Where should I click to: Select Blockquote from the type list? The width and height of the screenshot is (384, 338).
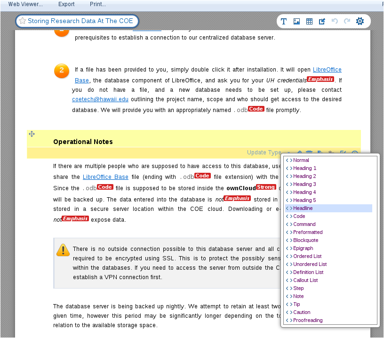(328, 240)
